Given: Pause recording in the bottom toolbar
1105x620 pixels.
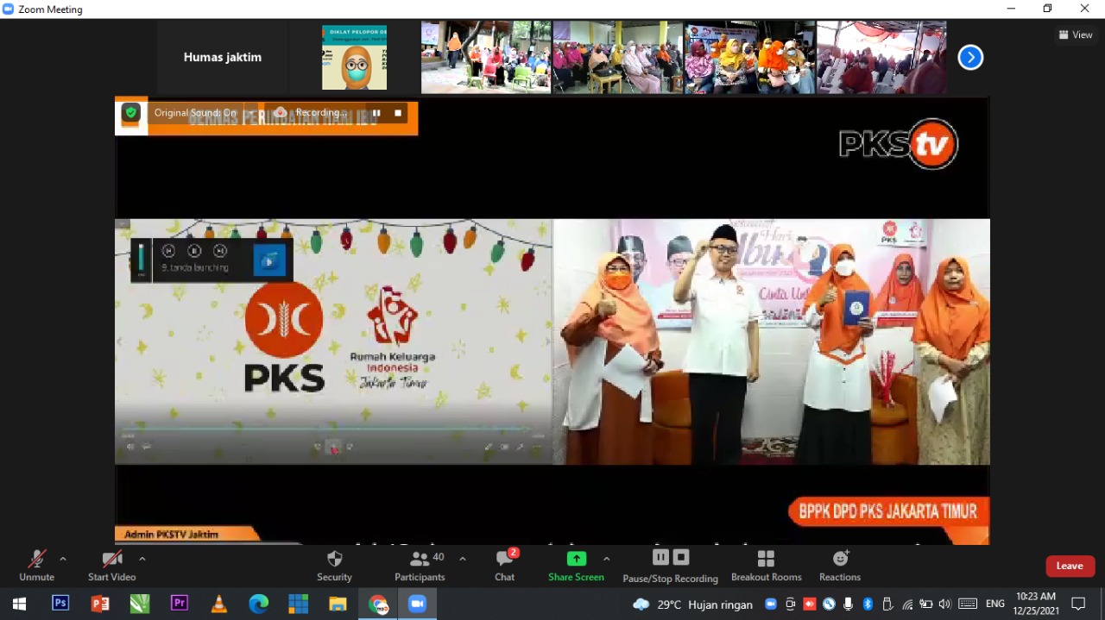Looking at the screenshot, I should [660, 557].
